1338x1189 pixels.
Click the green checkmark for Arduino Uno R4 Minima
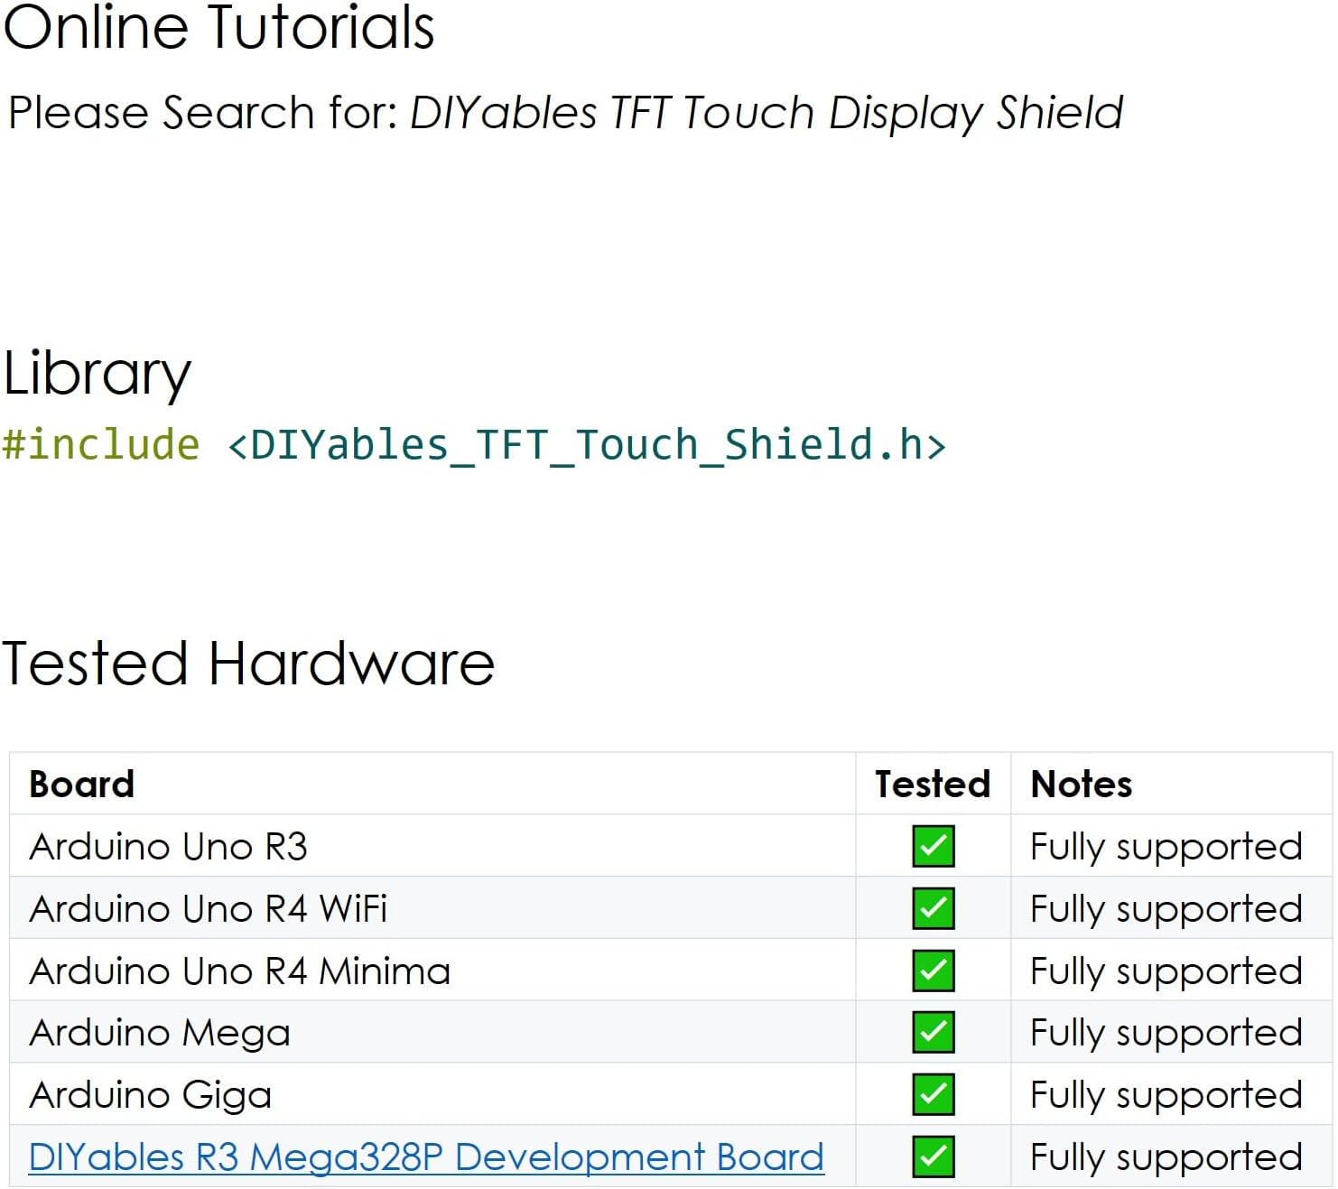coord(933,971)
